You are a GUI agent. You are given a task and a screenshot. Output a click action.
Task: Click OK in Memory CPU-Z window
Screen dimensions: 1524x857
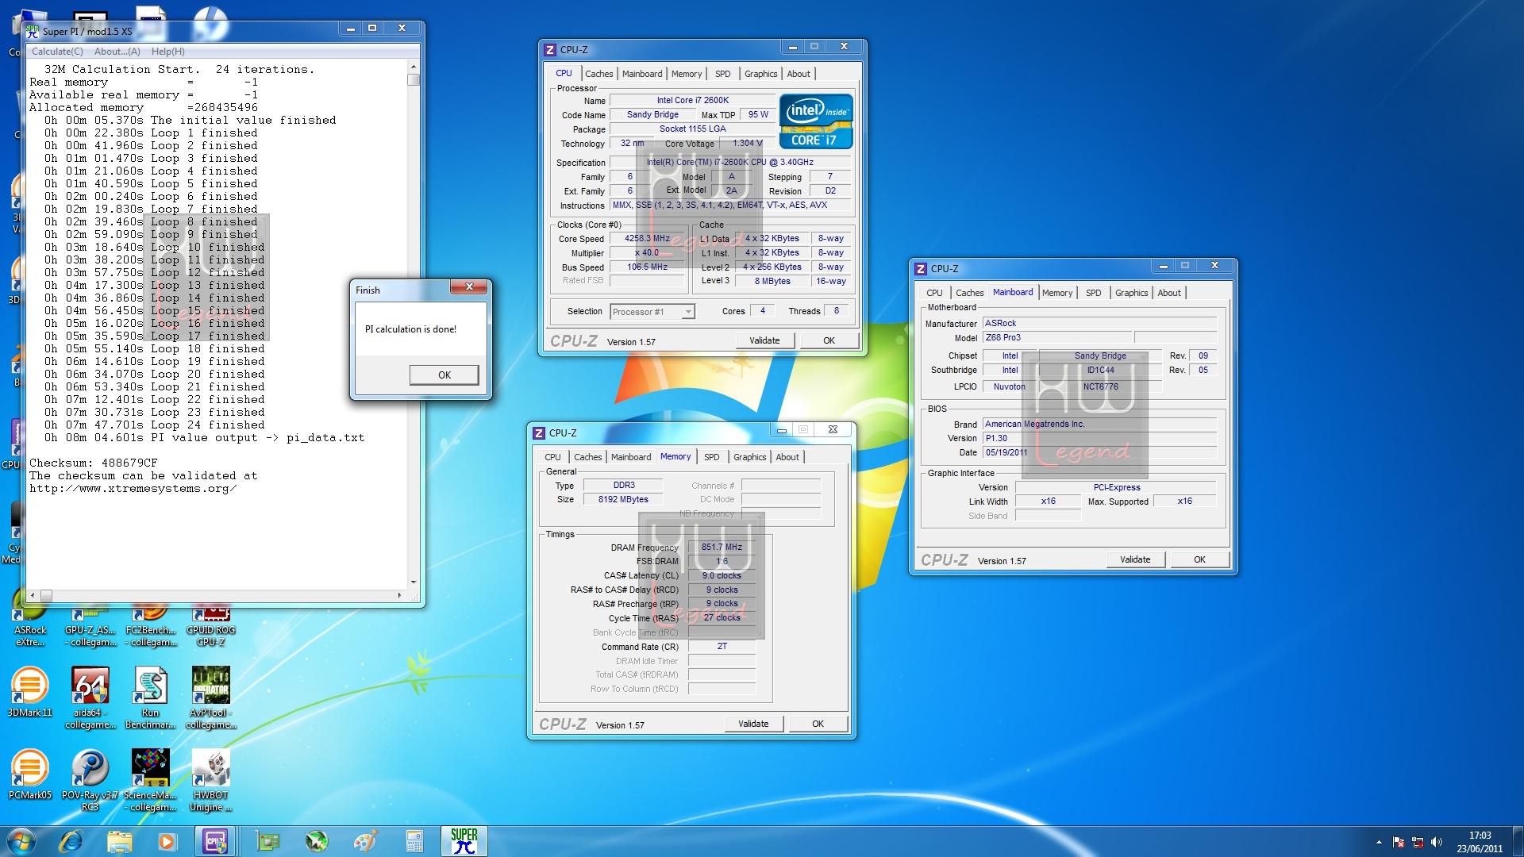tap(818, 724)
